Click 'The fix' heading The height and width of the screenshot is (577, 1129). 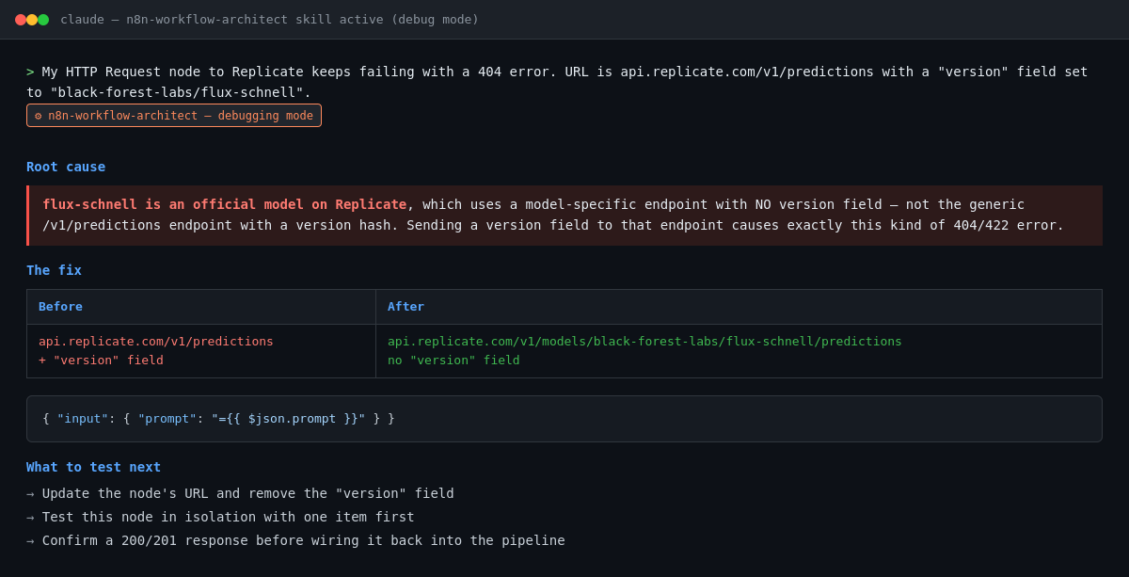coord(54,270)
